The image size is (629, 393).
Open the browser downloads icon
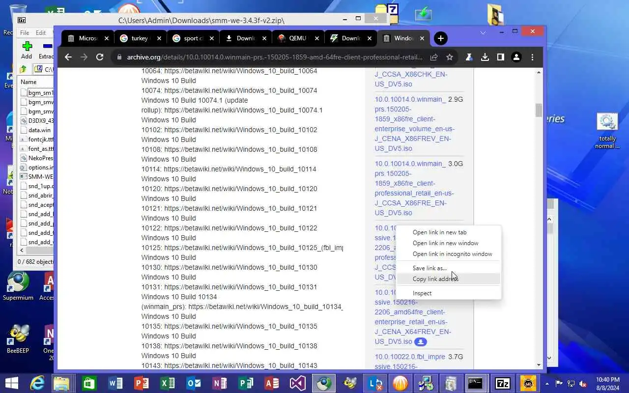click(485, 57)
